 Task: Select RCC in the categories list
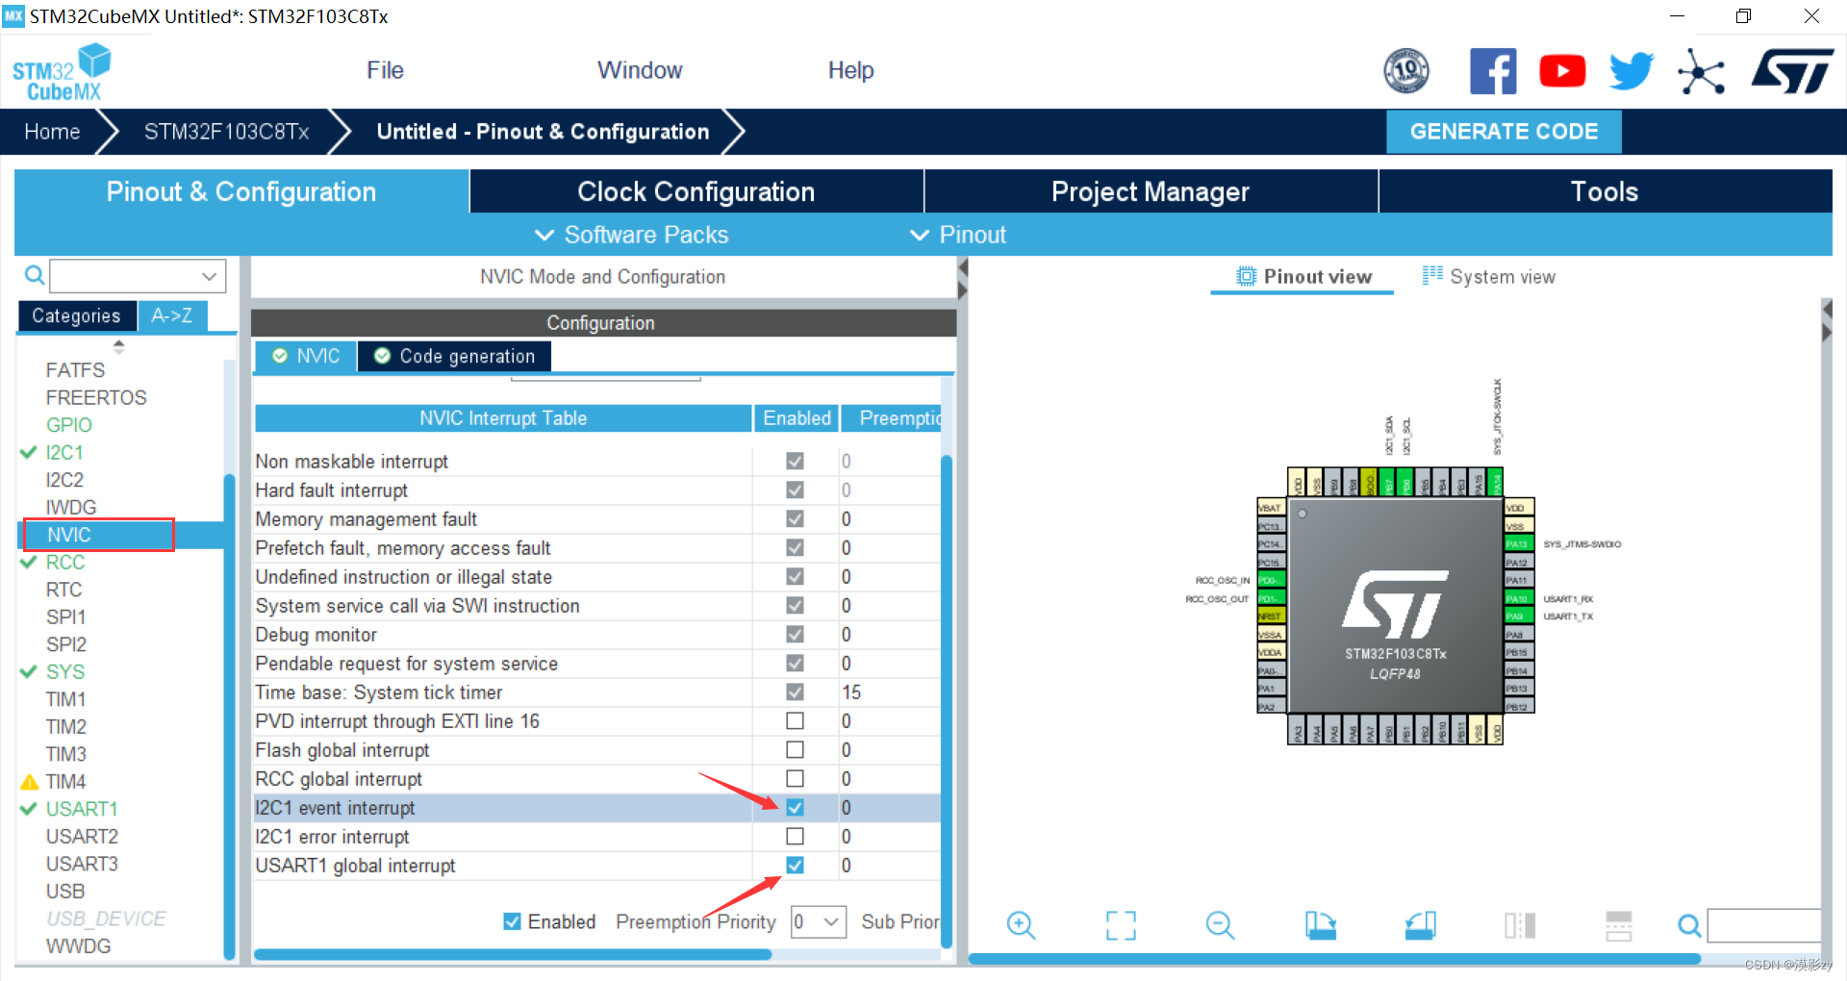pyautogui.click(x=65, y=562)
